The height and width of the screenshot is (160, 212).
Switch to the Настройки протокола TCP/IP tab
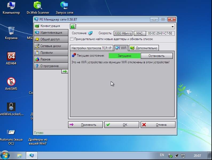(92, 48)
